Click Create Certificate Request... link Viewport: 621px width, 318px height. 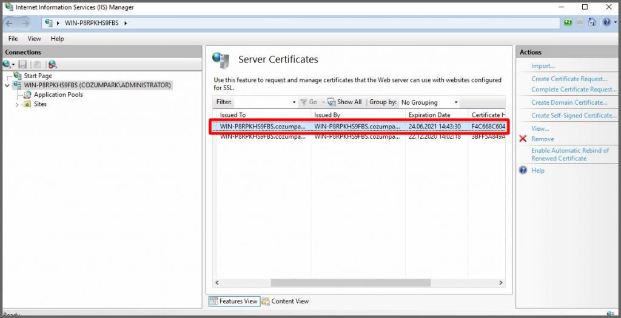pyautogui.click(x=569, y=79)
